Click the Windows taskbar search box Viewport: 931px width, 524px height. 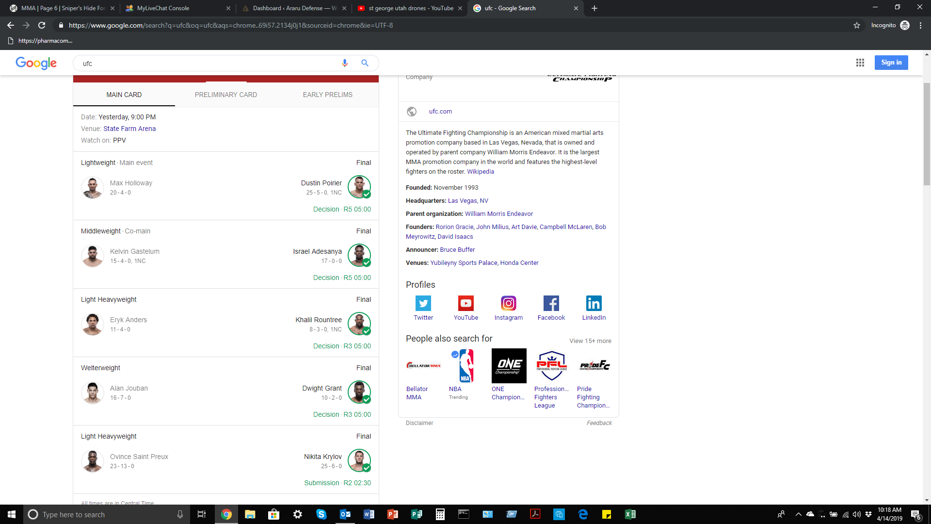[x=107, y=514]
